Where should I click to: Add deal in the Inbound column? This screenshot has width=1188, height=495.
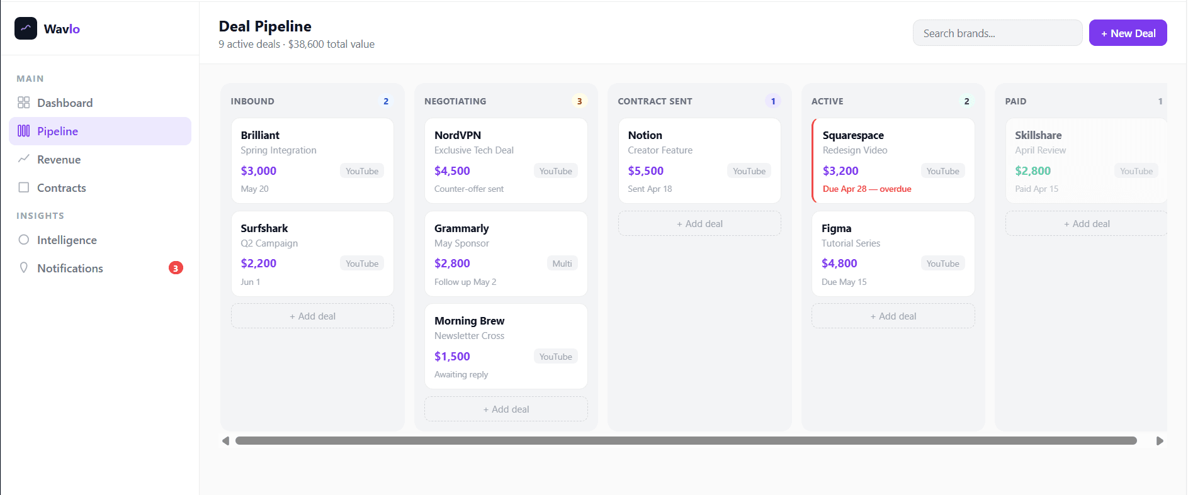click(312, 316)
